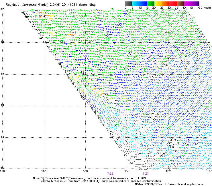Click the '45' legend speed label
This screenshot has width=212, height=186.
tap(191, 8)
